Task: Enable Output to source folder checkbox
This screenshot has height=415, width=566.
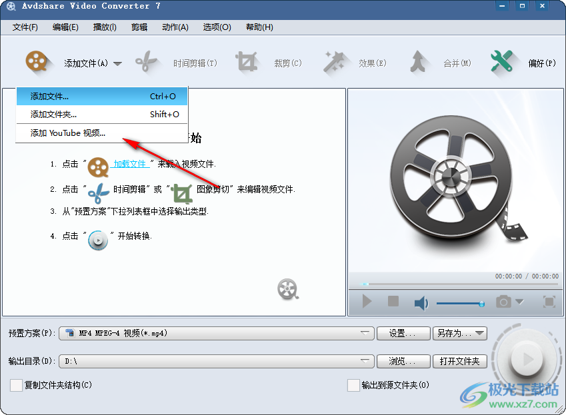Action: pos(353,385)
